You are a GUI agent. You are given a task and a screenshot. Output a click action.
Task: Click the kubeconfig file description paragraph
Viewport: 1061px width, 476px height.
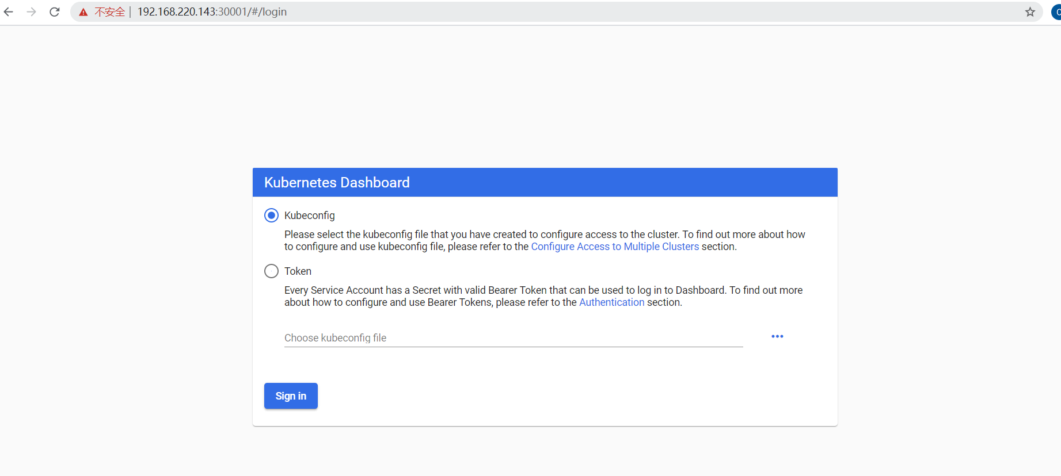545,241
